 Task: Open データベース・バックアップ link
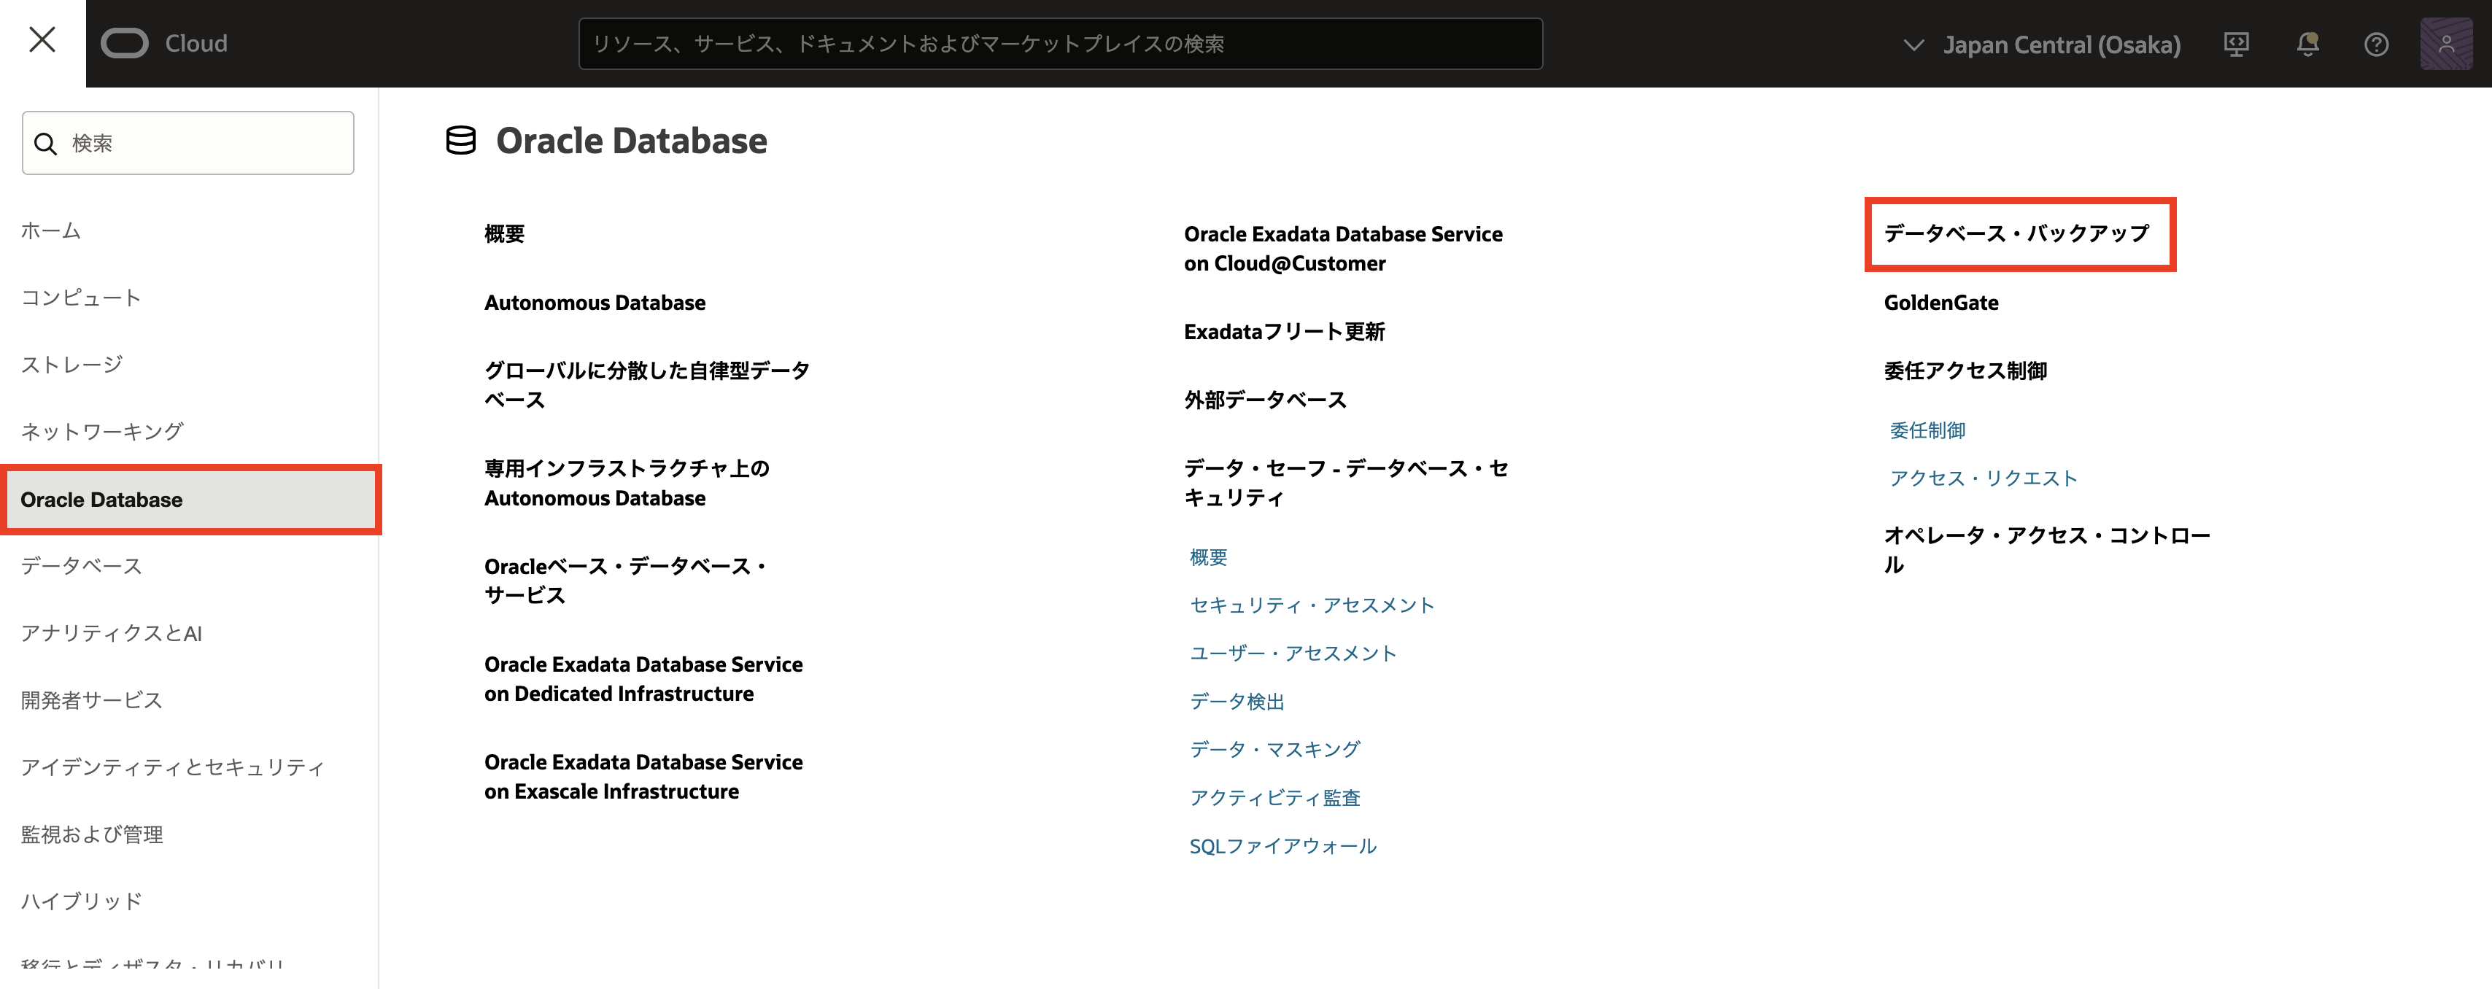click(x=2016, y=233)
